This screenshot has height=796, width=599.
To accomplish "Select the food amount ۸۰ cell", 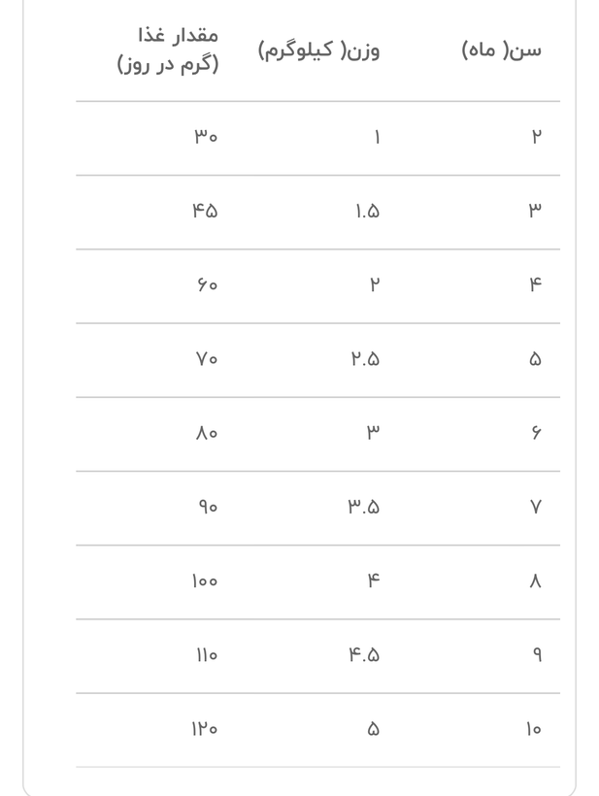I will coord(207,433).
